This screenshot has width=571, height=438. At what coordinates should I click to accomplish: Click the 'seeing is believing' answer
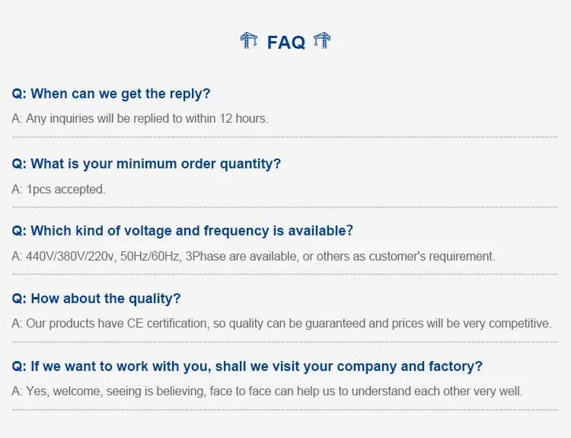[x=266, y=391]
